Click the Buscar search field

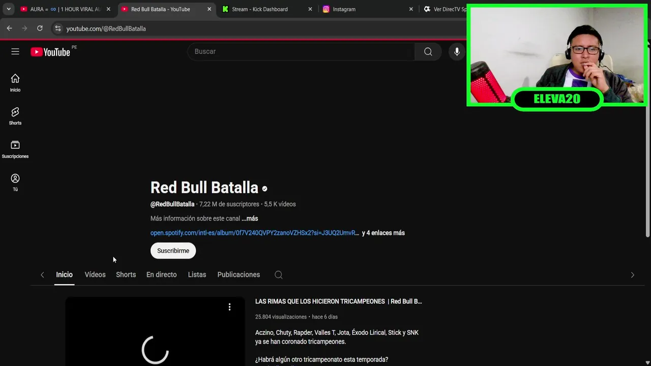click(x=301, y=51)
